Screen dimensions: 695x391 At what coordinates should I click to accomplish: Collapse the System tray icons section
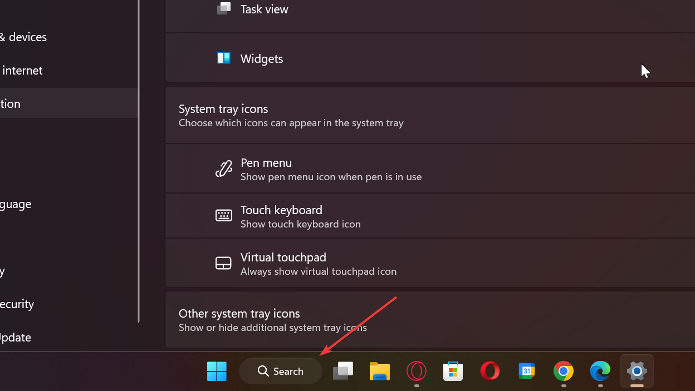pos(430,115)
